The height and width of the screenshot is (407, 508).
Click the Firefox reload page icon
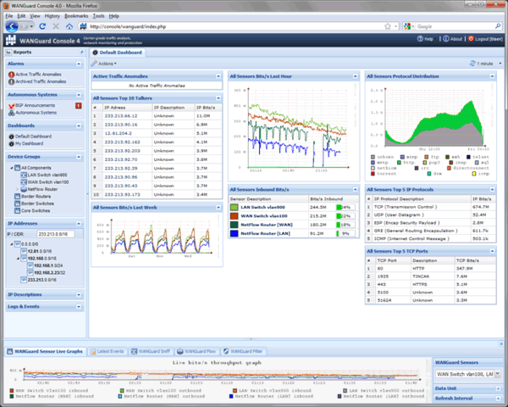[x=42, y=26]
